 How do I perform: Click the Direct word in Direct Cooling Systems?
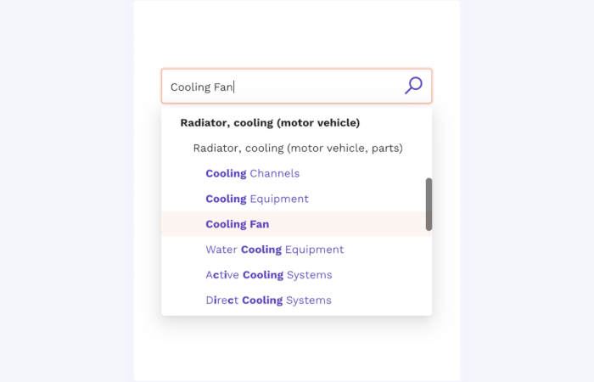[x=222, y=301]
